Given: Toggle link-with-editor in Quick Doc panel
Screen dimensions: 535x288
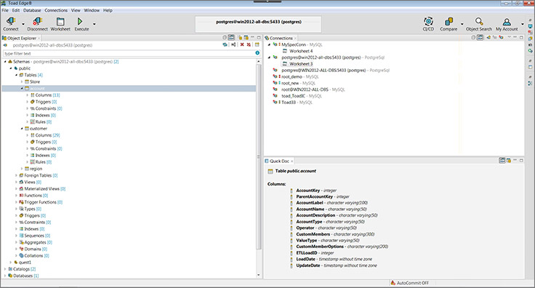Looking at the screenshot, I should click(x=502, y=160).
